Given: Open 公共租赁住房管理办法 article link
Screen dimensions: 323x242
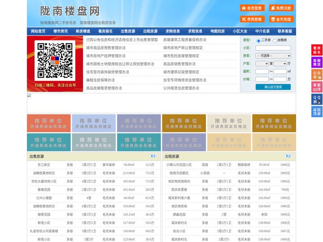Looking at the screenshot, I should 181,88.
